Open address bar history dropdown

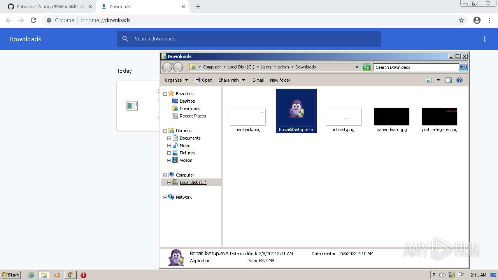[x=357, y=67]
